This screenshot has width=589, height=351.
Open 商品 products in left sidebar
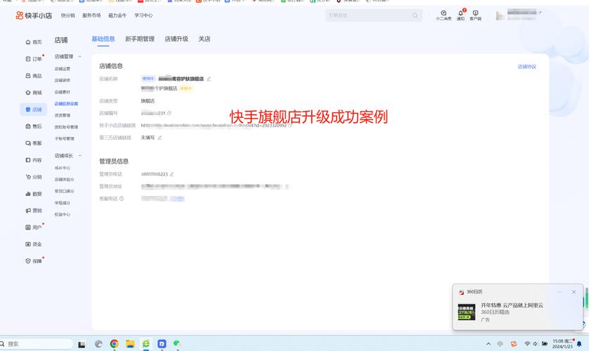click(34, 76)
